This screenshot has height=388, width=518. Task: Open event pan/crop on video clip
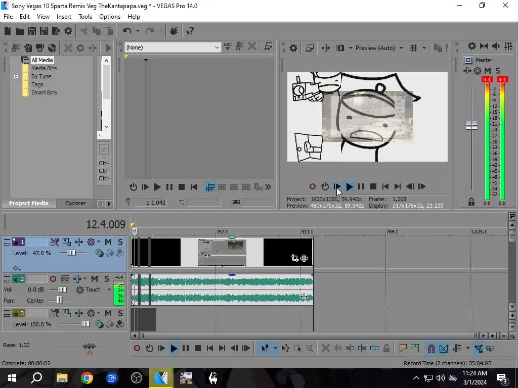295,258
